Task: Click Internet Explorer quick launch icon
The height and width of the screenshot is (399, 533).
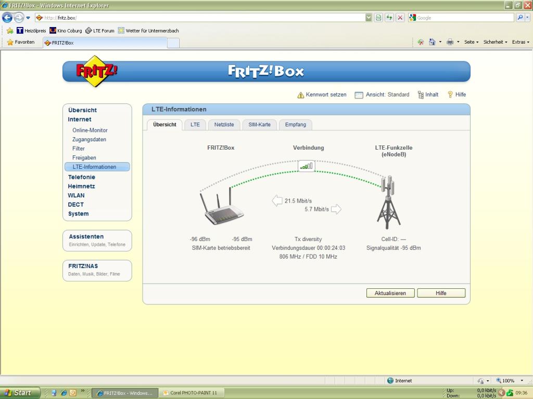Action: (64, 393)
